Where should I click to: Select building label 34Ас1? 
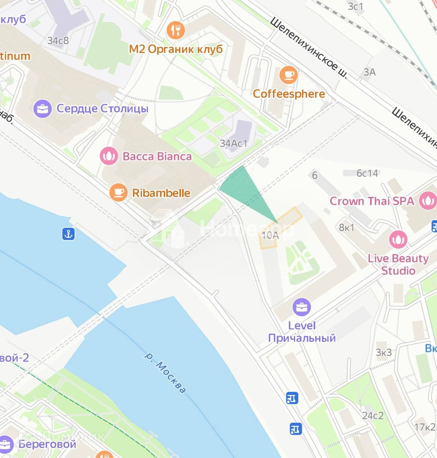(x=234, y=144)
